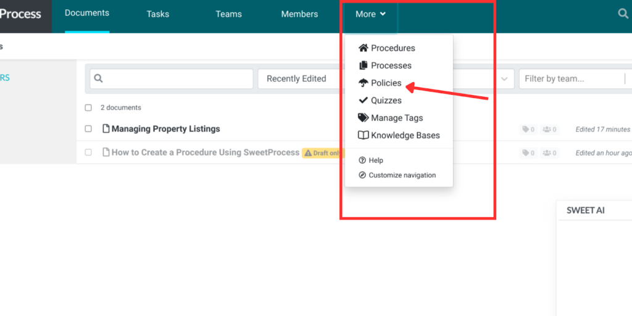Viewport: 632px width, 316px height.
Task: Open Quizzes from the More menu
Action: pyautogui.click(x=386, y=101)
